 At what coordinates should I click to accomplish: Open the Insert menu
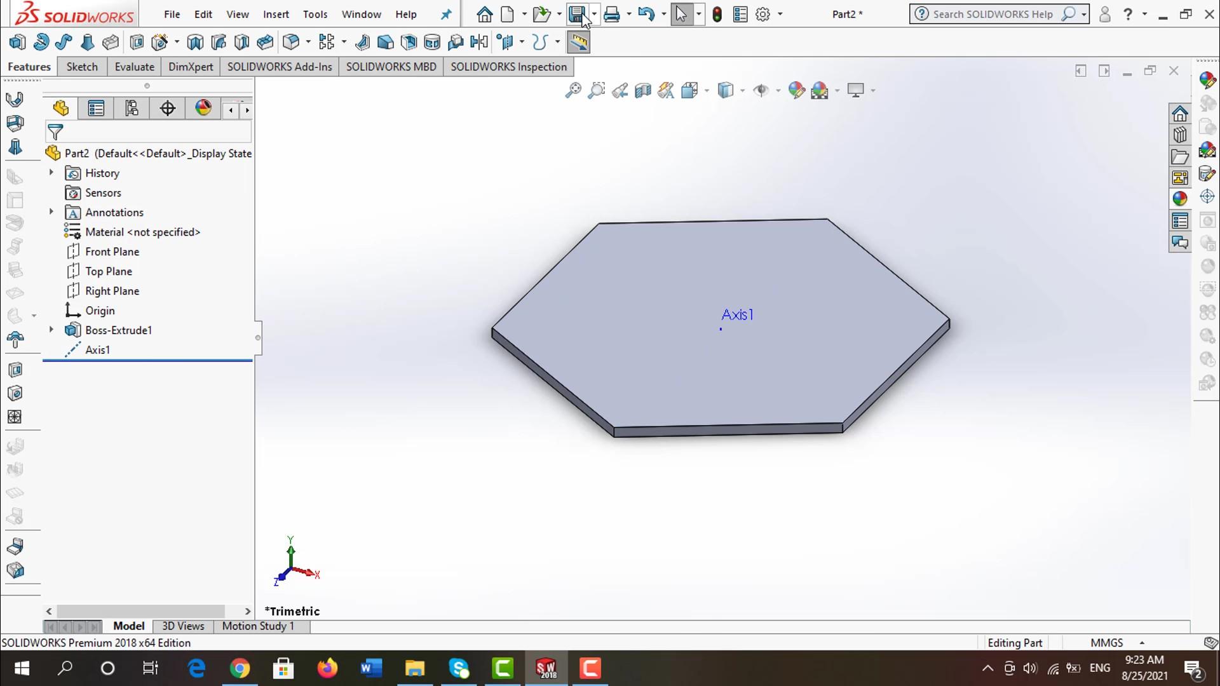(275, 14)
